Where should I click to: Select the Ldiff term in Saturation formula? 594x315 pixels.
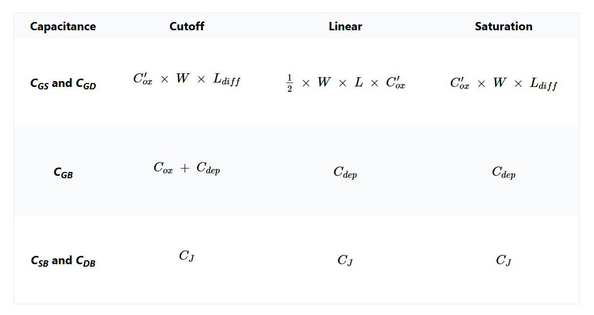pyautogui.click(x=544, y=84)
